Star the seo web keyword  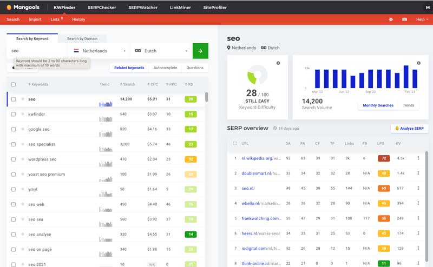tap(23, 204)
